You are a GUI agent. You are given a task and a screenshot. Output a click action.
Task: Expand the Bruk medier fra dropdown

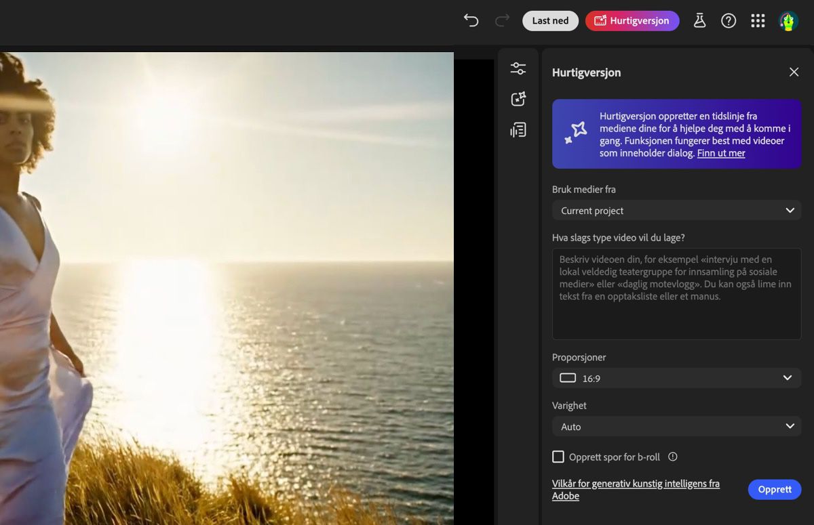[676, 210]
